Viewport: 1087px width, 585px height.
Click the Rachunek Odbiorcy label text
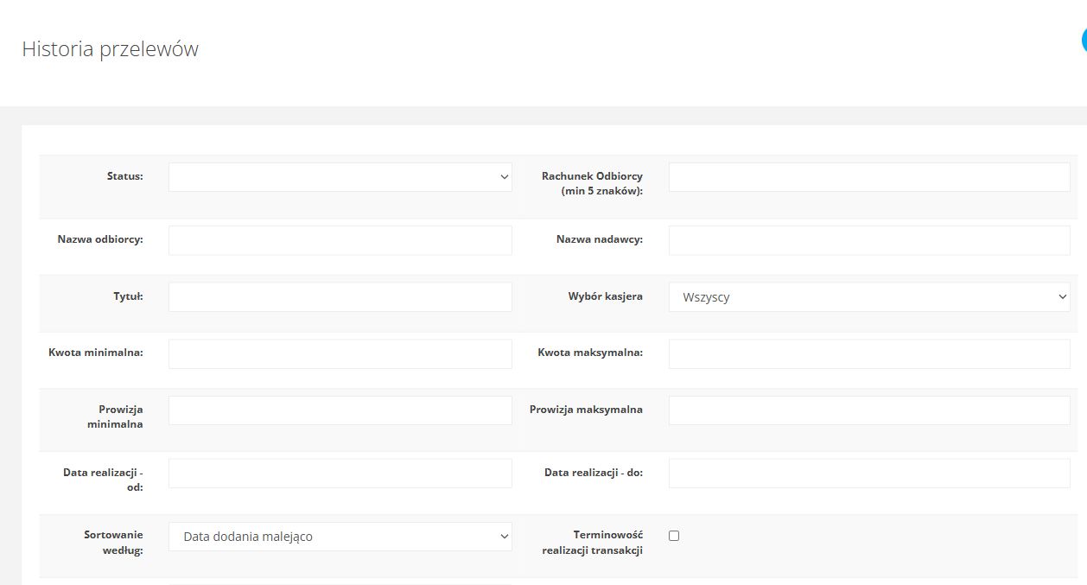(592, 183)
